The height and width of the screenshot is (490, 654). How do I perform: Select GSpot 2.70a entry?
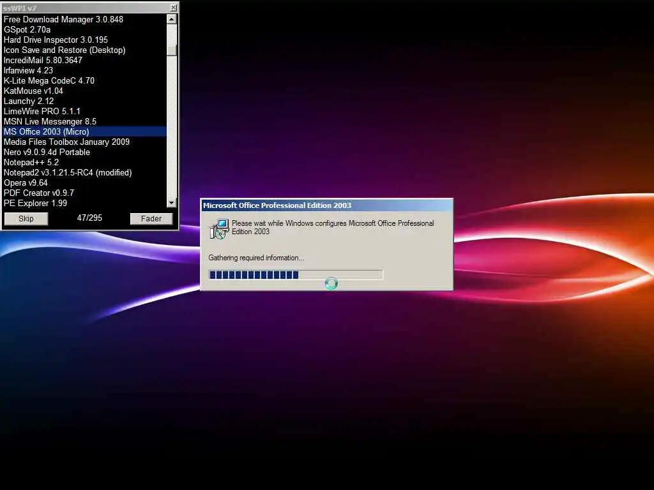pos(84,29)
